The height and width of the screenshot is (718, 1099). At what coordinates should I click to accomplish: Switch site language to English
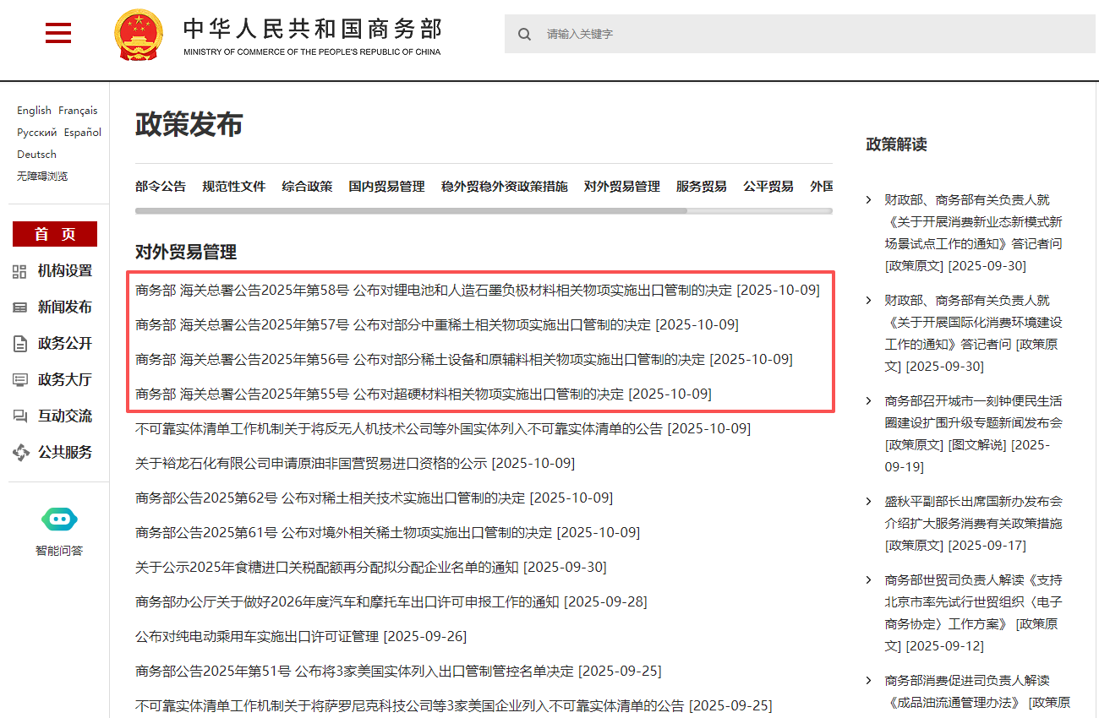coord(34,110)
